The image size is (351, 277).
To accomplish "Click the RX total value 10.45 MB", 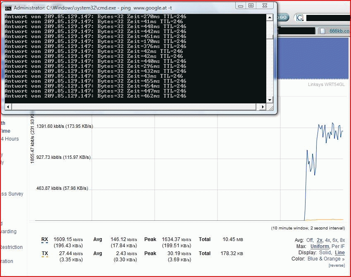I will coord(233,239).
